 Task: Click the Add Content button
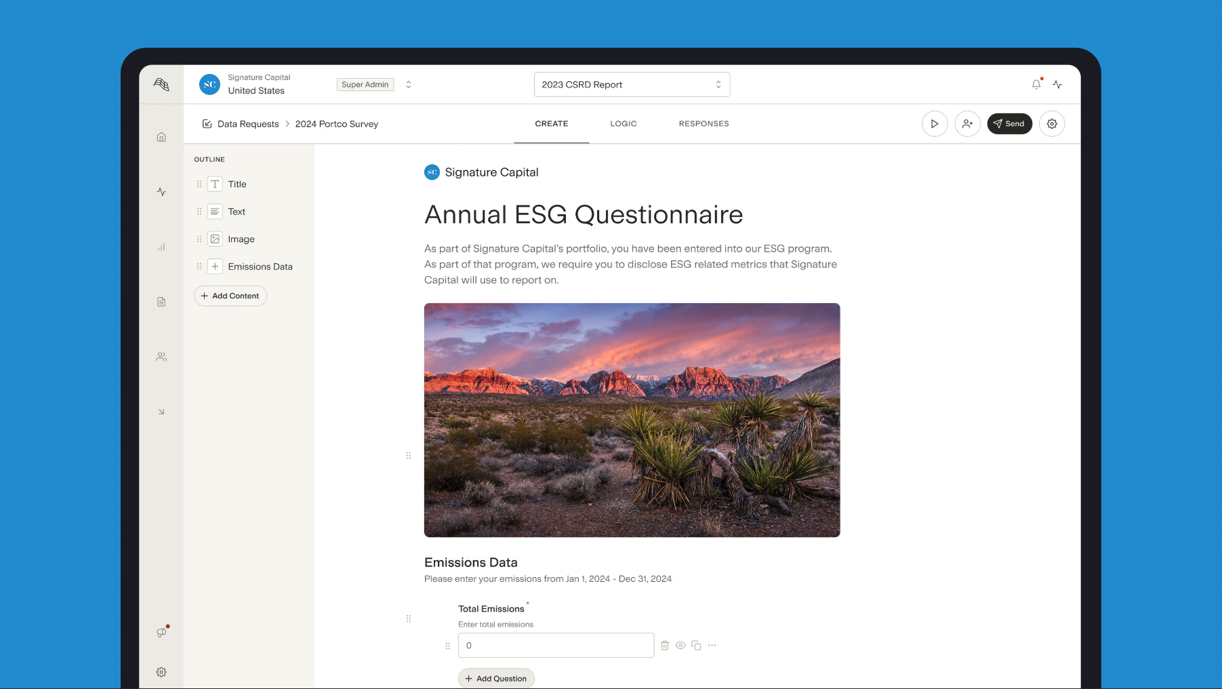click(x=230, y=296)
